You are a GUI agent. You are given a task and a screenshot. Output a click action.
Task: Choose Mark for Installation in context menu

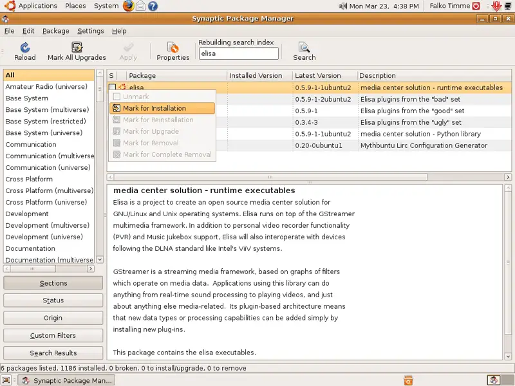[x=162, y=108]
